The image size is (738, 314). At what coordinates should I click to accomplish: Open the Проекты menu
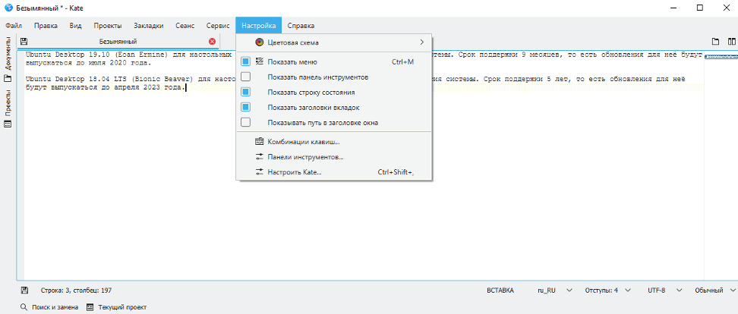pyautogui.click(x=107, y=25)
